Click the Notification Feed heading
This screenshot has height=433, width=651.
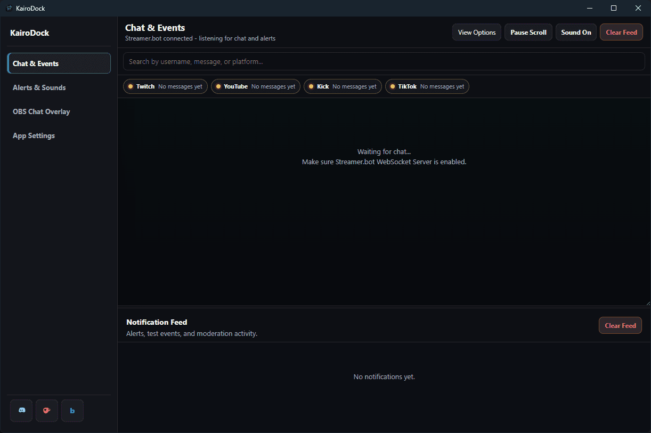click(x=157, y=322)
